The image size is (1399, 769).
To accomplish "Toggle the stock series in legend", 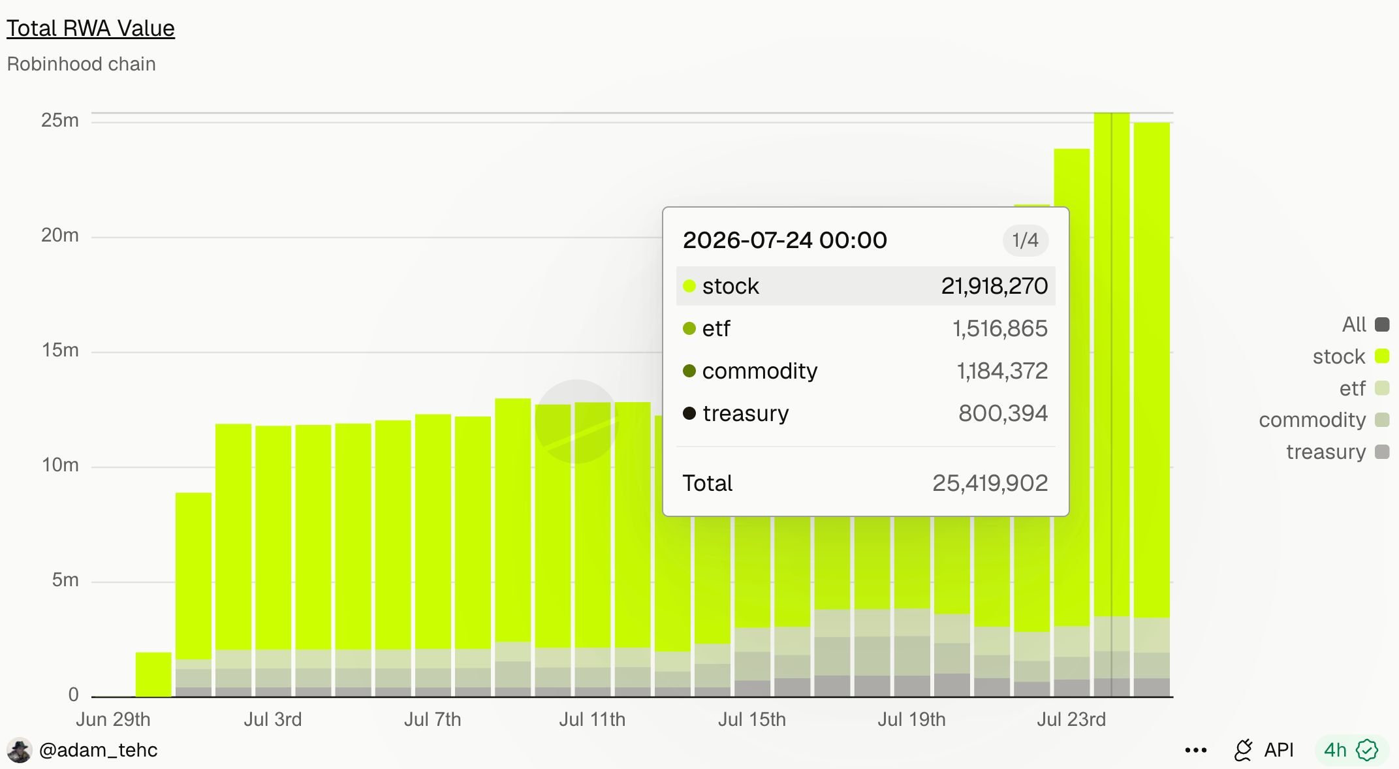I will click(1351, 356).
